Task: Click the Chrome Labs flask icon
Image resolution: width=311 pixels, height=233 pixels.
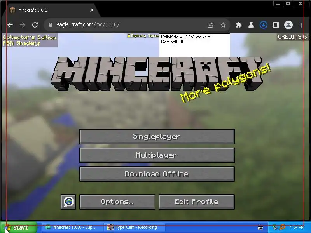Action: click(251, 25)
